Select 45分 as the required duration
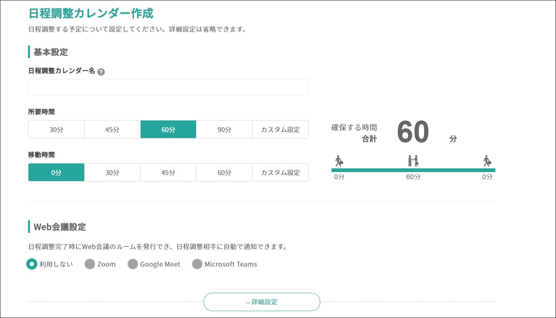The image size is (556, 318). (112, 129)
